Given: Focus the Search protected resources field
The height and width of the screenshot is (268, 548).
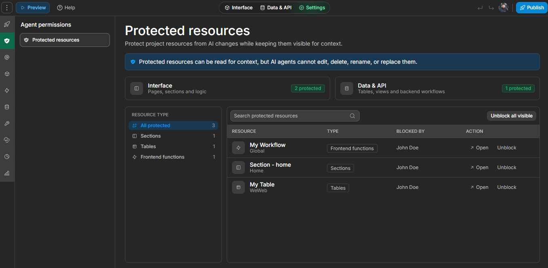Looking at the screenshot, I should point(295,116).
